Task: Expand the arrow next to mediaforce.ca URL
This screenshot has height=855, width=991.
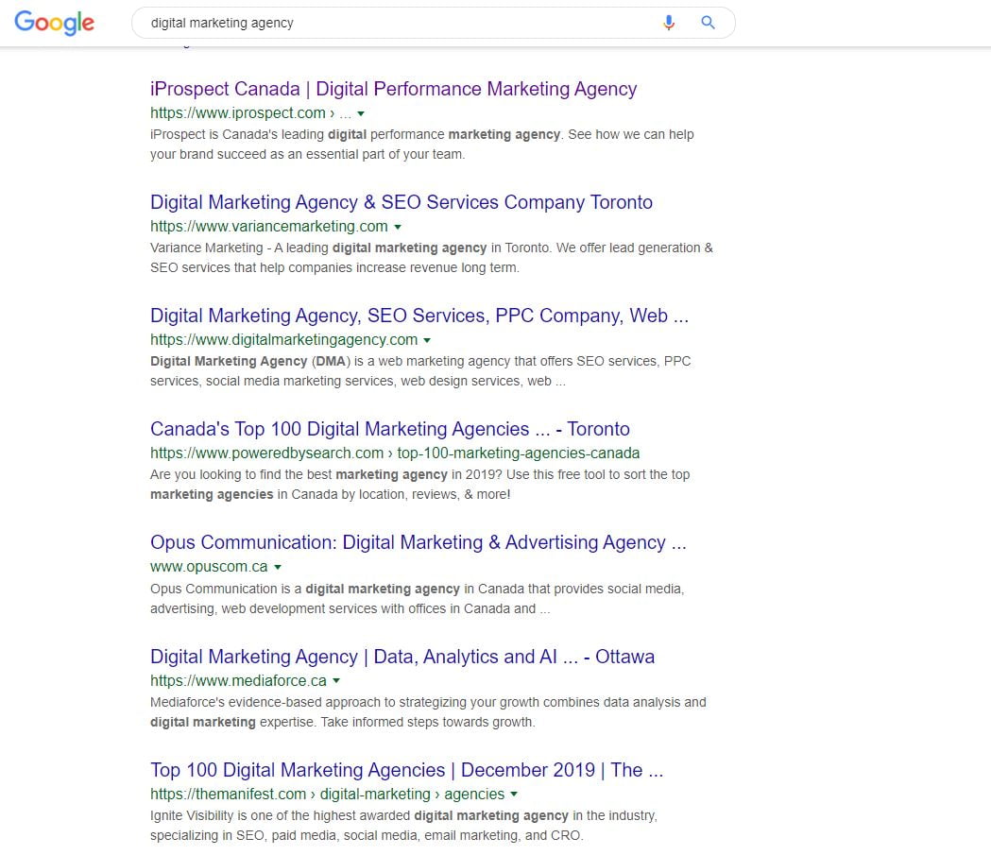Action: pos(337,681)
